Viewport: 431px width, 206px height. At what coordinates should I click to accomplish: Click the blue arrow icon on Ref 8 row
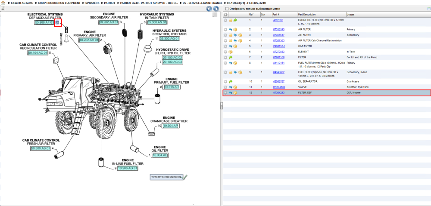point(230,63)
